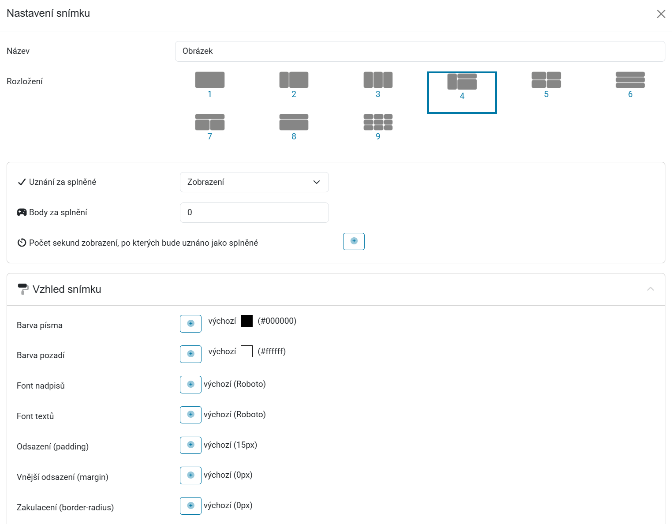Click the Název label

tap(18, 51)
